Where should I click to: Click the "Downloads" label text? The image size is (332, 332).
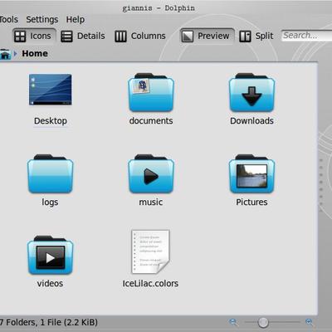[x=251, y=120]
